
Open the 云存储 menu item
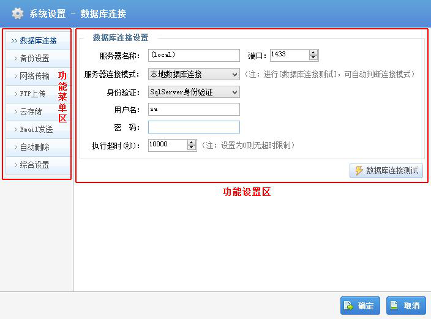(38, 111)
